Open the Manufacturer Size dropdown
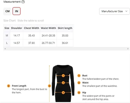 tap(114, 11)
